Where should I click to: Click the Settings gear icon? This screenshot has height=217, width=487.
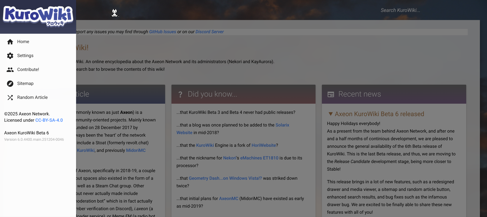tap(10, 56)
